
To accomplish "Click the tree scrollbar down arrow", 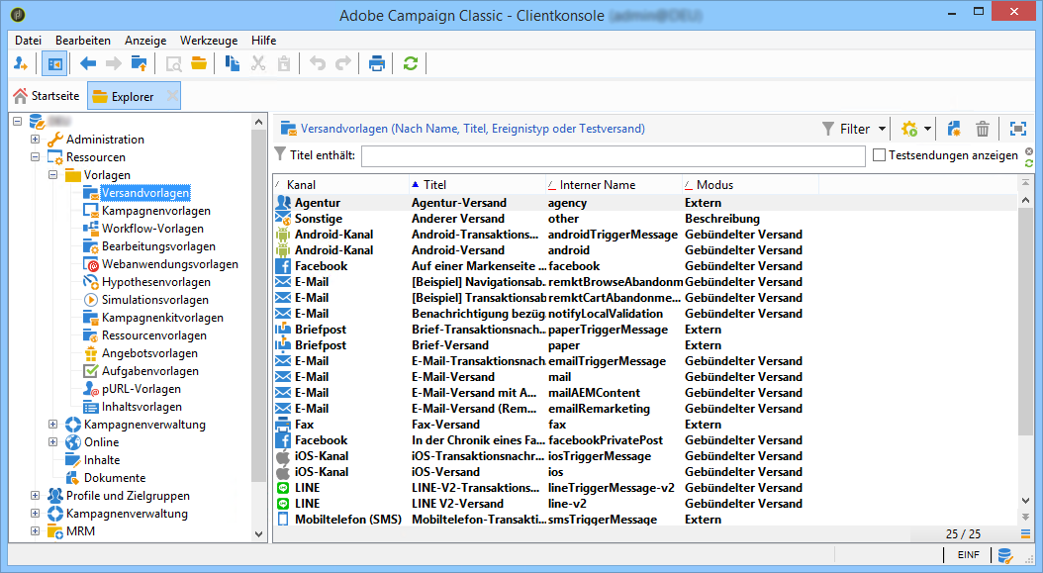I will (x=258, y=533).
